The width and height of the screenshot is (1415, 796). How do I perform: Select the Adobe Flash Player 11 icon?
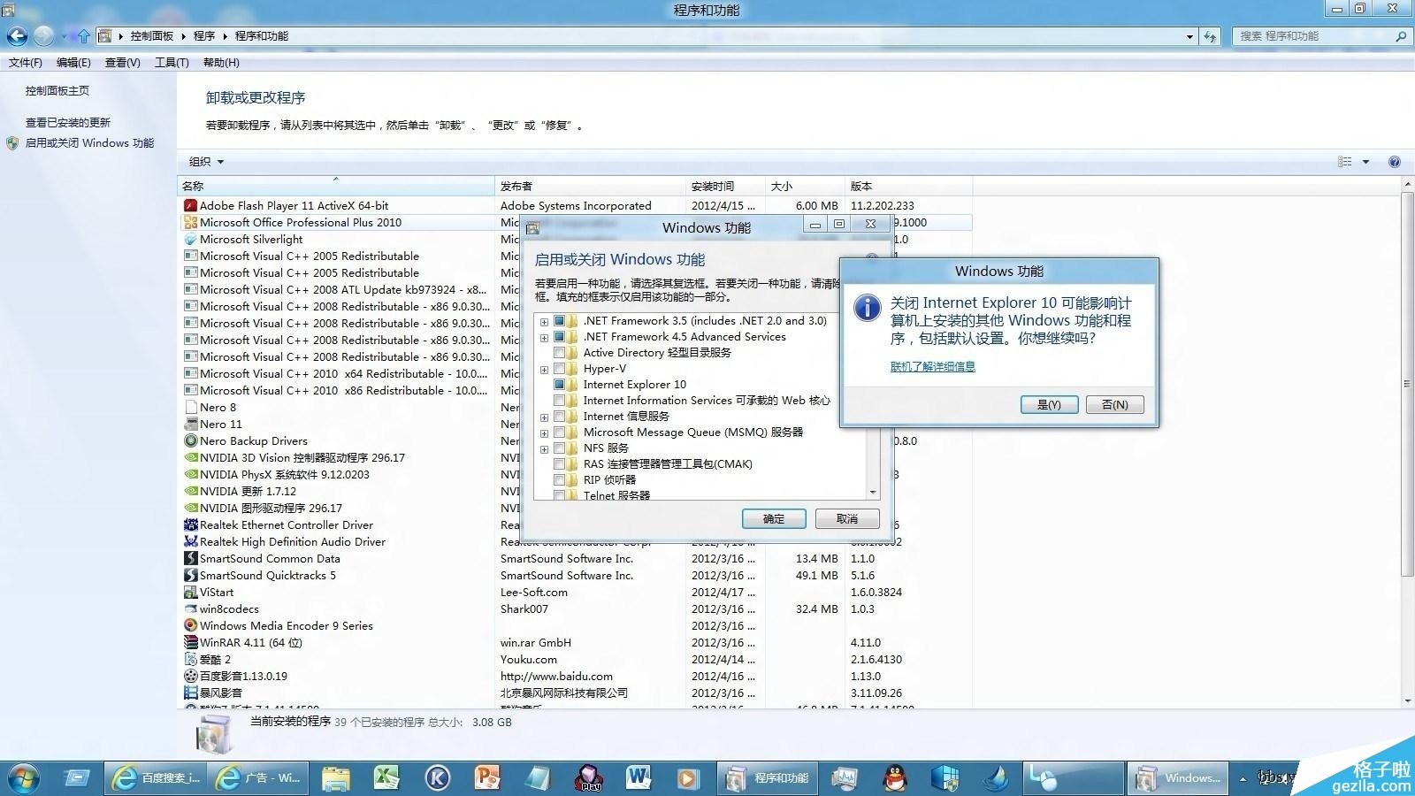(x=190, y=205)
